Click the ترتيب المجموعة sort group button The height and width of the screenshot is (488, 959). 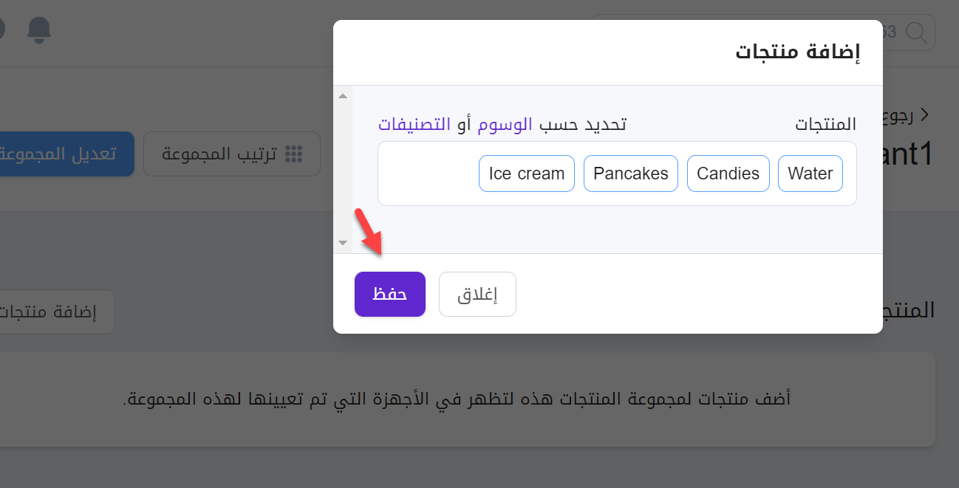[231, 154]
